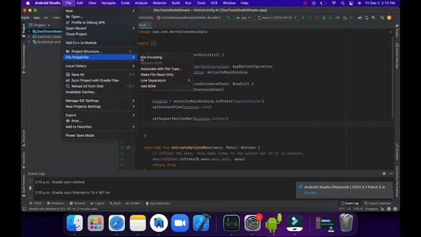Open Xcode from the dock

coord(201,223)
